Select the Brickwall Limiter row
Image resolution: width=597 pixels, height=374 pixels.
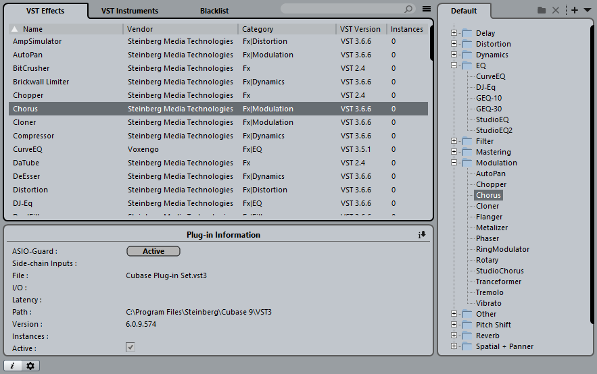coord(218,82)
